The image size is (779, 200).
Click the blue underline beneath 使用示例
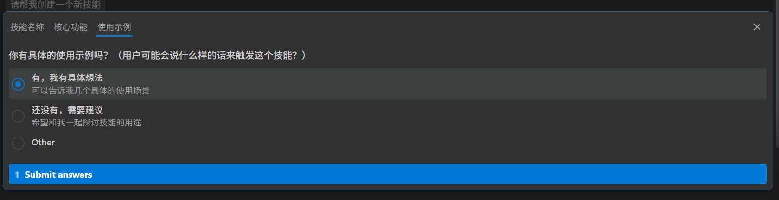point(114,35)
